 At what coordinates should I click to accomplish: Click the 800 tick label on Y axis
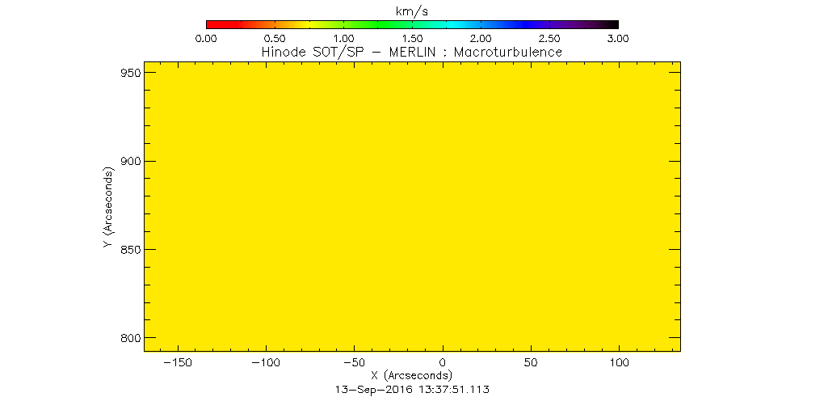pyautogui.click(x=132, y=338)
